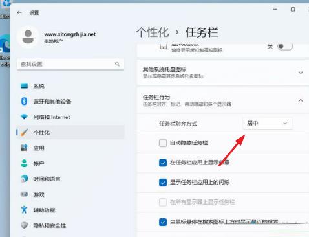
Task: Open 时间和语言 category
Action: (x=70, y=179)
